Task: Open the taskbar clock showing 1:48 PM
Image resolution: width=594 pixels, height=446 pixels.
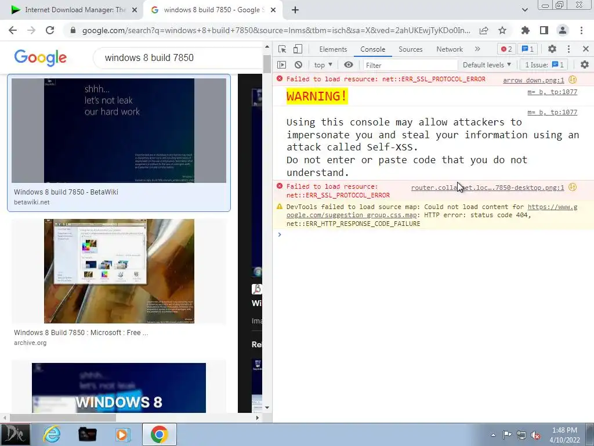Action: coord(564,435)
